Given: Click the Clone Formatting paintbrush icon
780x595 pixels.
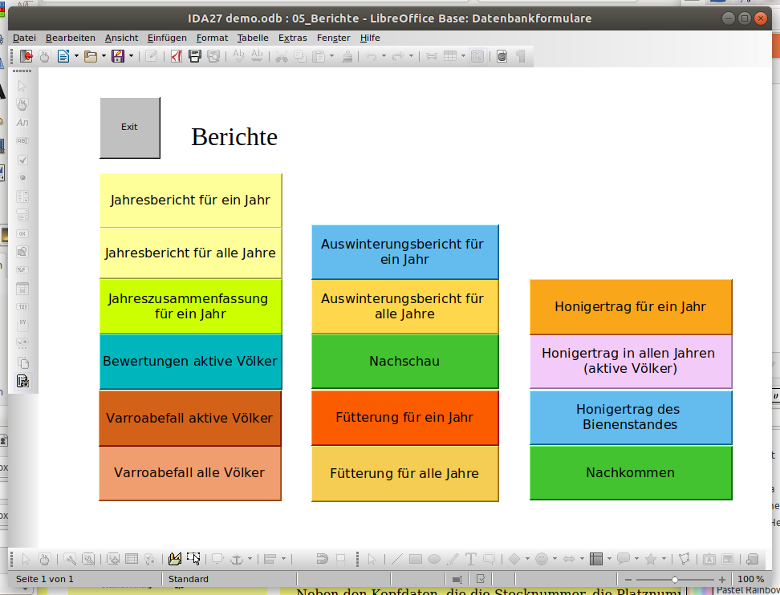Looking at the screenshot, I should (x=347, y=56).
